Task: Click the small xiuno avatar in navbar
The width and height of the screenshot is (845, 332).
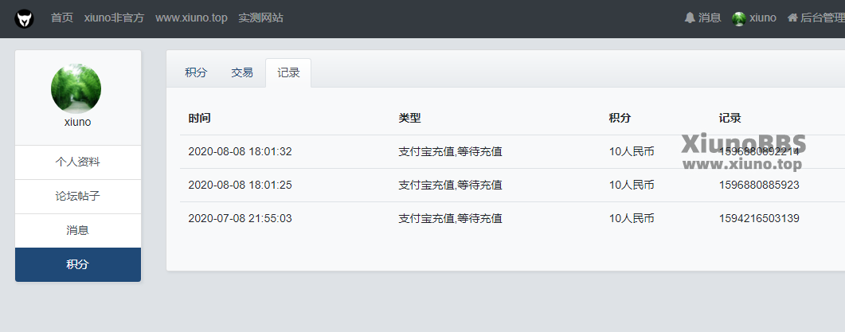Action: (739, 18)
